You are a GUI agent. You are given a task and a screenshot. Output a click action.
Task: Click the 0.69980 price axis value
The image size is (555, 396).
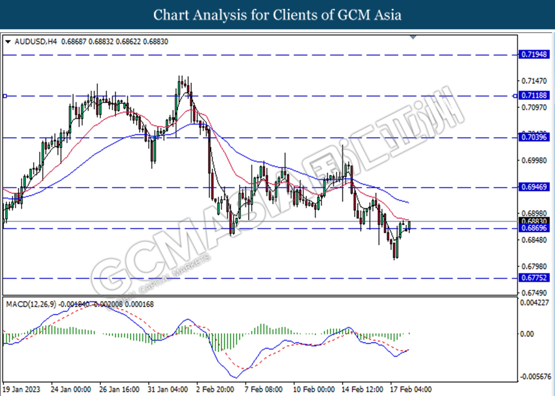[534, 161]
